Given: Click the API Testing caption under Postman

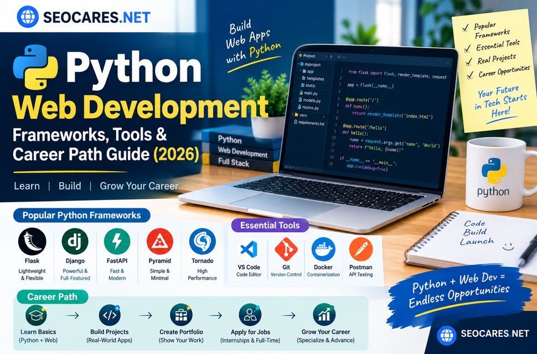Looking at the screenshot, I should click(x=360, y=274).
